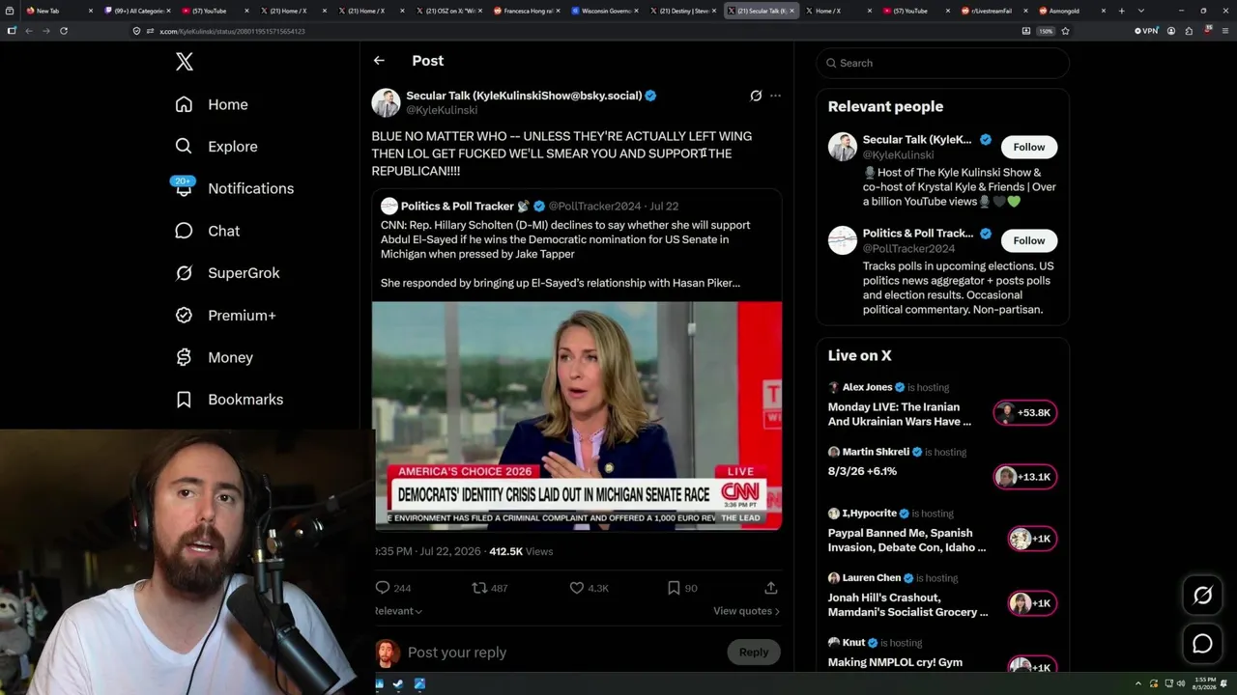Reload the page in the browser toolbar
Screen dimensions: 1237x695
click(x=64, y=31)
